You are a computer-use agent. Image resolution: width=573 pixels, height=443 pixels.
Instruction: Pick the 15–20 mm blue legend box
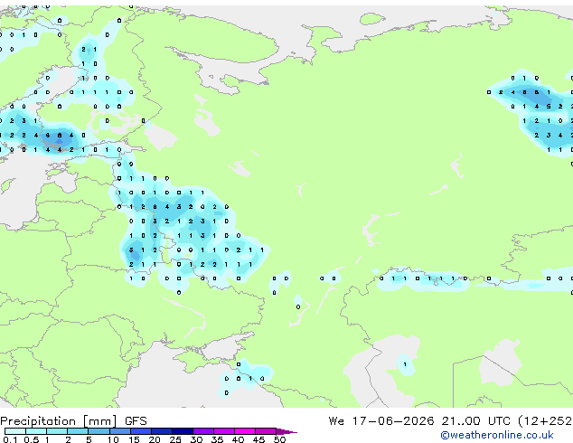[x=141, y=431]
